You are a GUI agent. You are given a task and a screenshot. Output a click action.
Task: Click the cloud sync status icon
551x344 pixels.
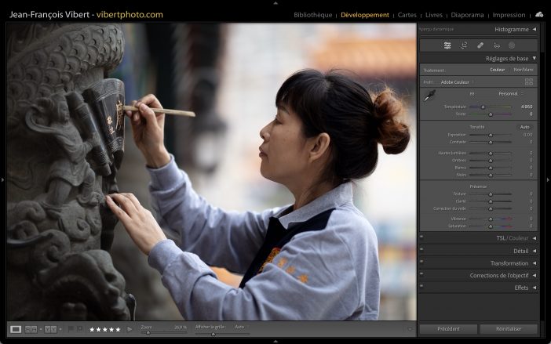pos(539,14)
